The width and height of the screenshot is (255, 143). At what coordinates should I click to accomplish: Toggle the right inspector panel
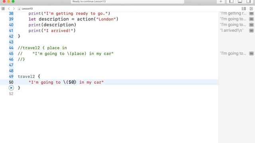248,2
